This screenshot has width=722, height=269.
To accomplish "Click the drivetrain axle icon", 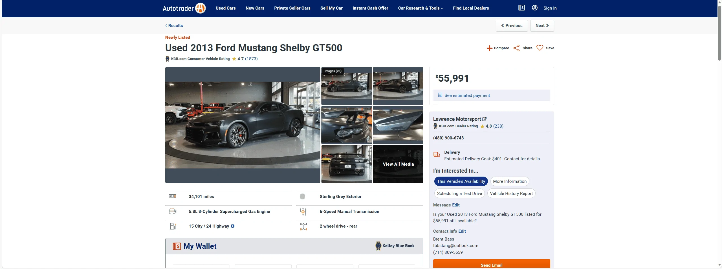I will click(x=303, y=226).
